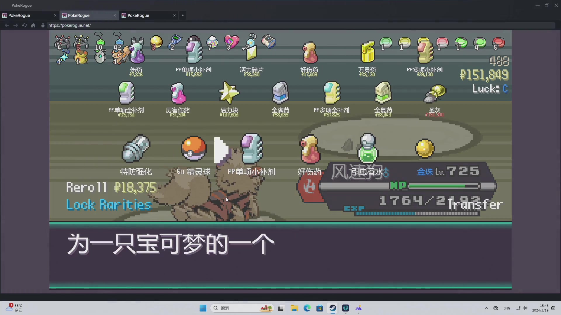Click the dialogue text 为一只宝可梦的一个
This screenshot has width=561, height=315.
(171, 244)
